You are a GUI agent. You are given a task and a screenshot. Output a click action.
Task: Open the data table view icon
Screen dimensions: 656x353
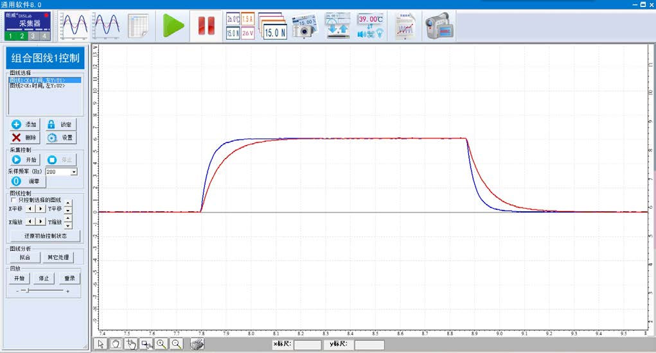[138, 26]
